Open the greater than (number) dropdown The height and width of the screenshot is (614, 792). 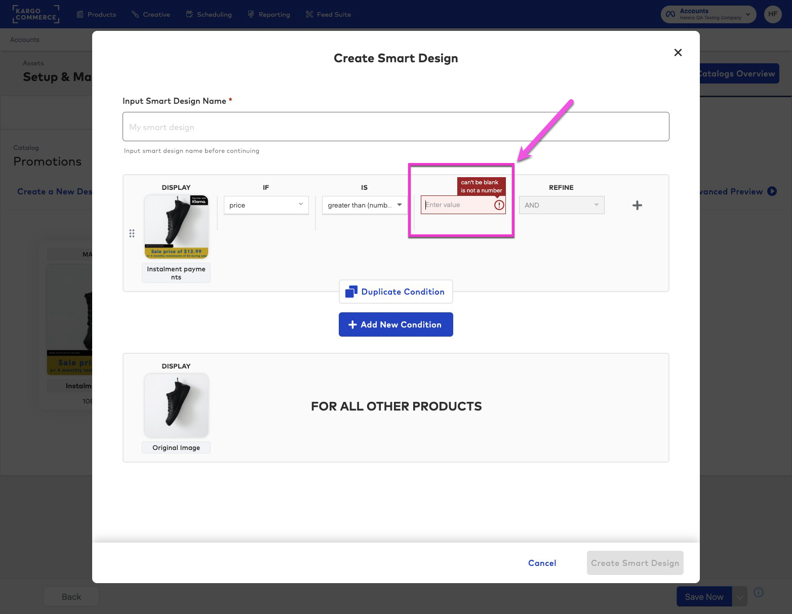(364, 205)
